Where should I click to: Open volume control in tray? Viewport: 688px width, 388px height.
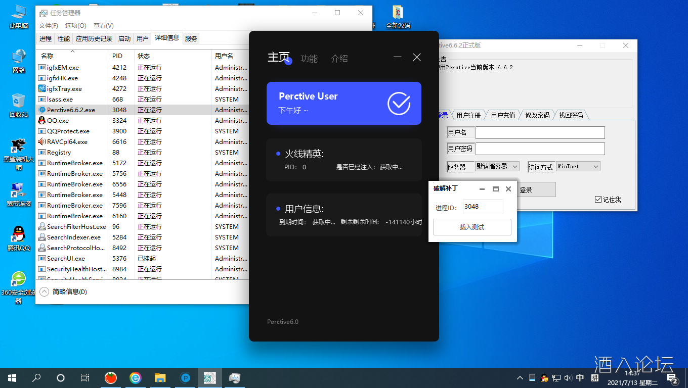pos(568,378)
